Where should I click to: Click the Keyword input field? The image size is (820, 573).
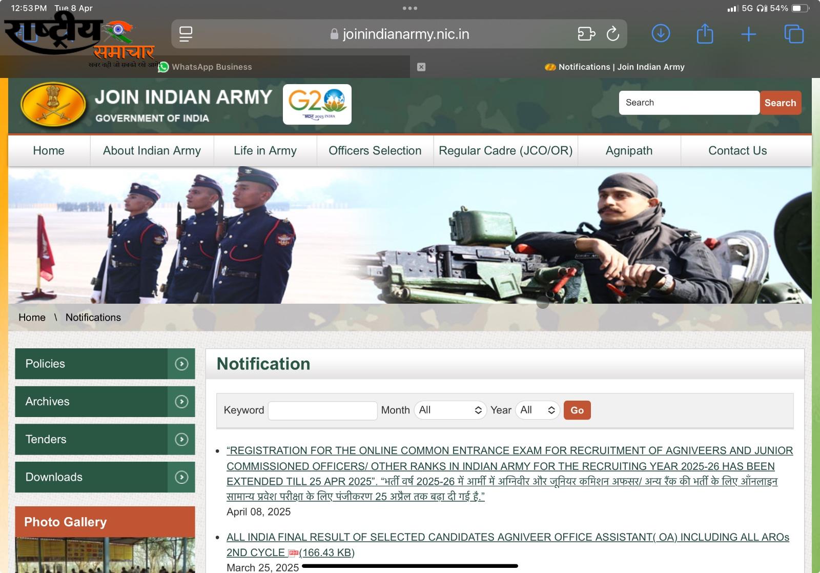pyautogui.click(x=322, y=410)
